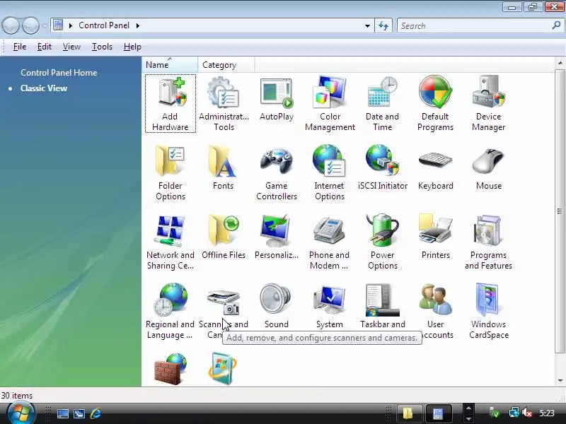Click Show Desktop in Quick Launch
The width and height of the screenshot is (566, 424).
[x=62, y=413]
